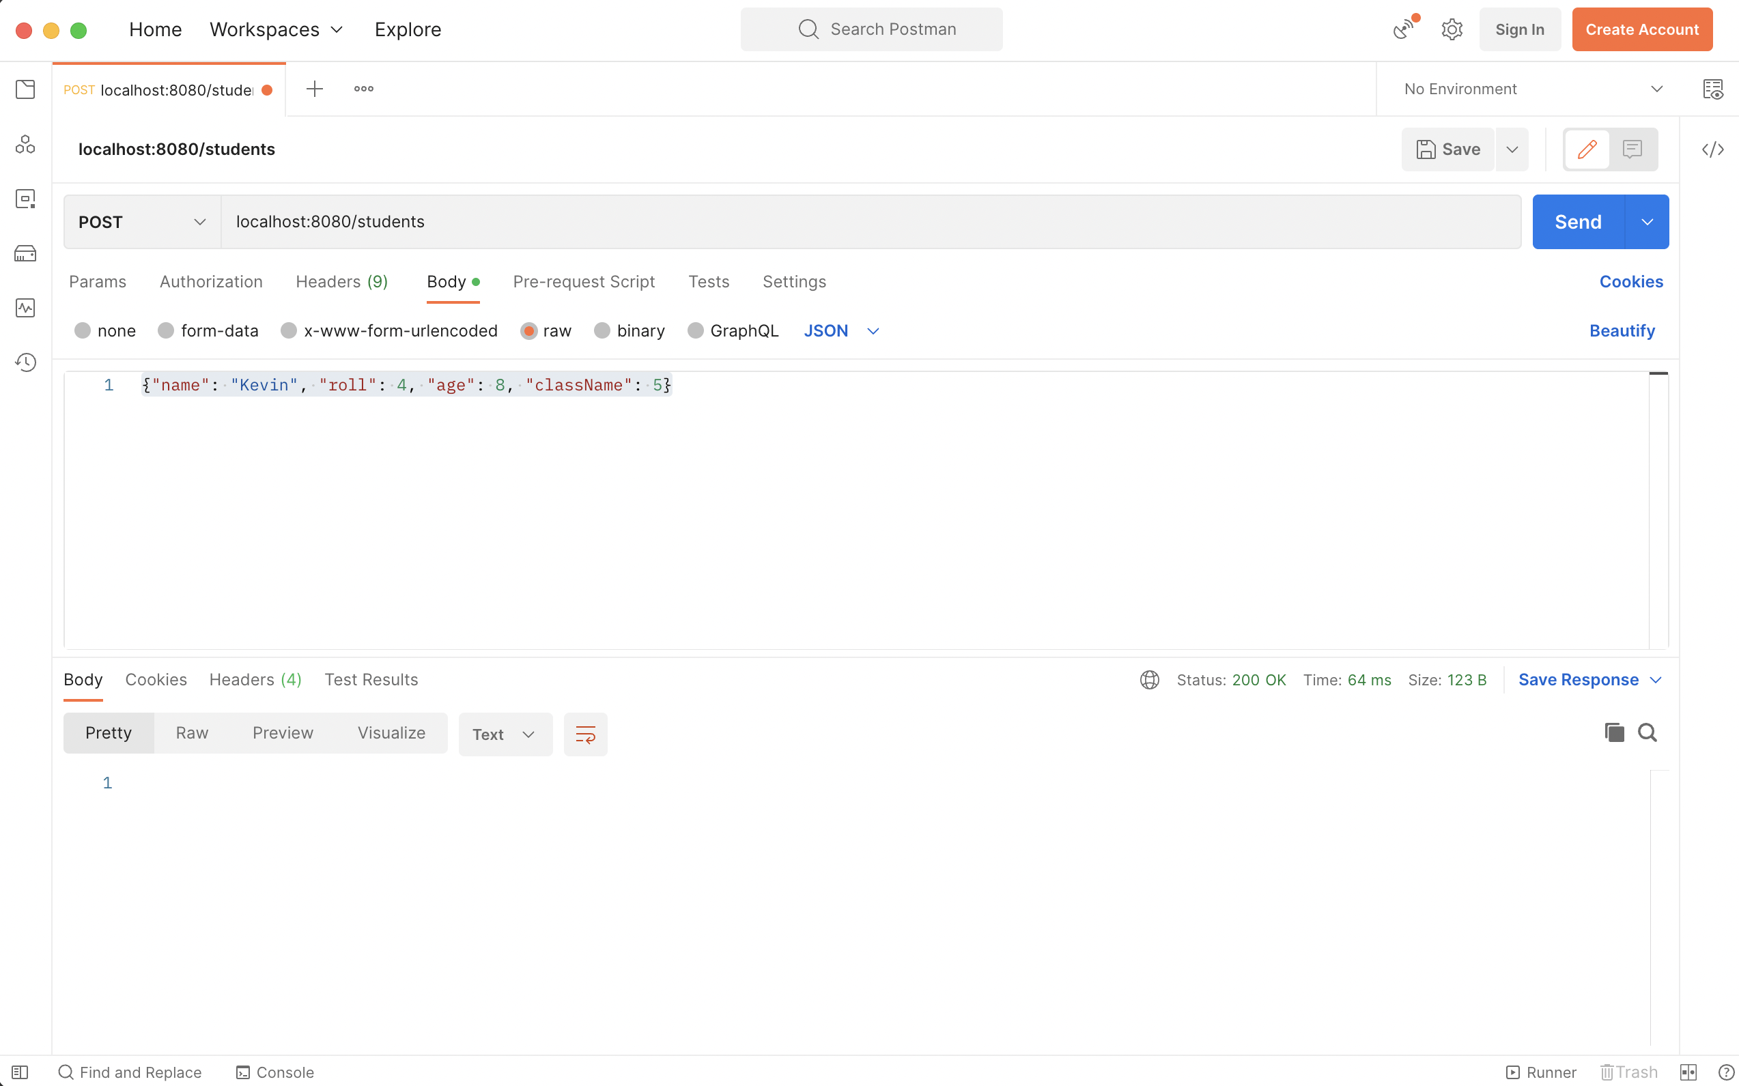Image resolution: width=1739 pixels, height=1086 pixels.
Task: Open the APIs sidebar panel
Action: pos(25,143)
